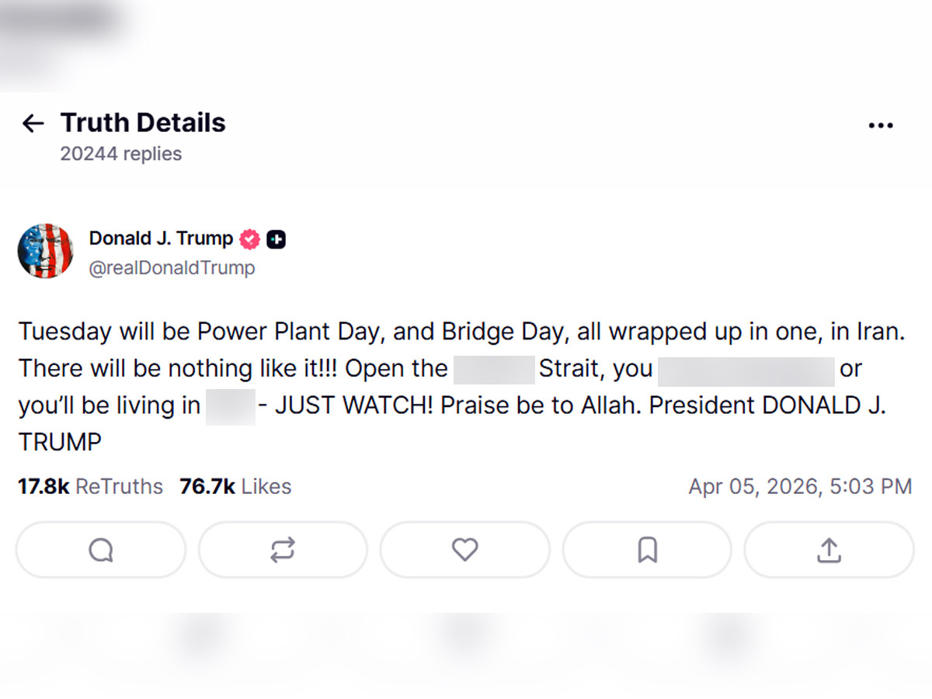Click the Apr 05, 2026 timestamp
The height and width of the screenshot is (699, 932).
pyautogui.click(x=800, y=487)
